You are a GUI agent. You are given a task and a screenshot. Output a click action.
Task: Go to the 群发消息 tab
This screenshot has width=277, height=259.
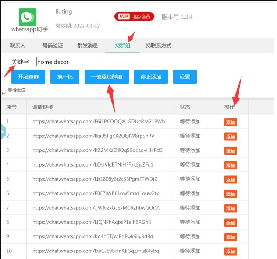point(88,46)
